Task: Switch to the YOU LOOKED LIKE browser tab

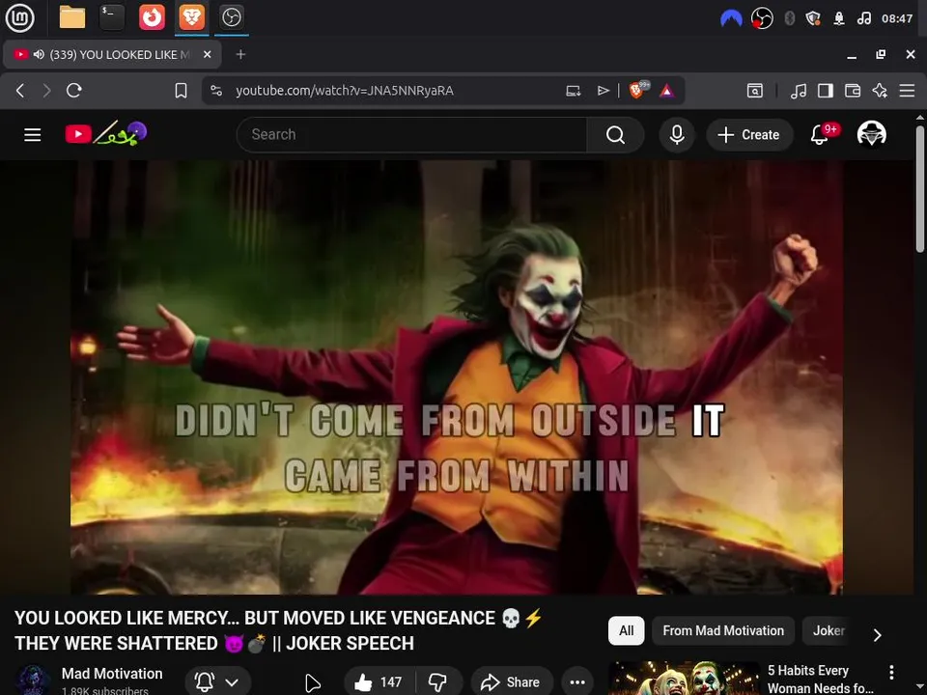Action: [112, 54]
